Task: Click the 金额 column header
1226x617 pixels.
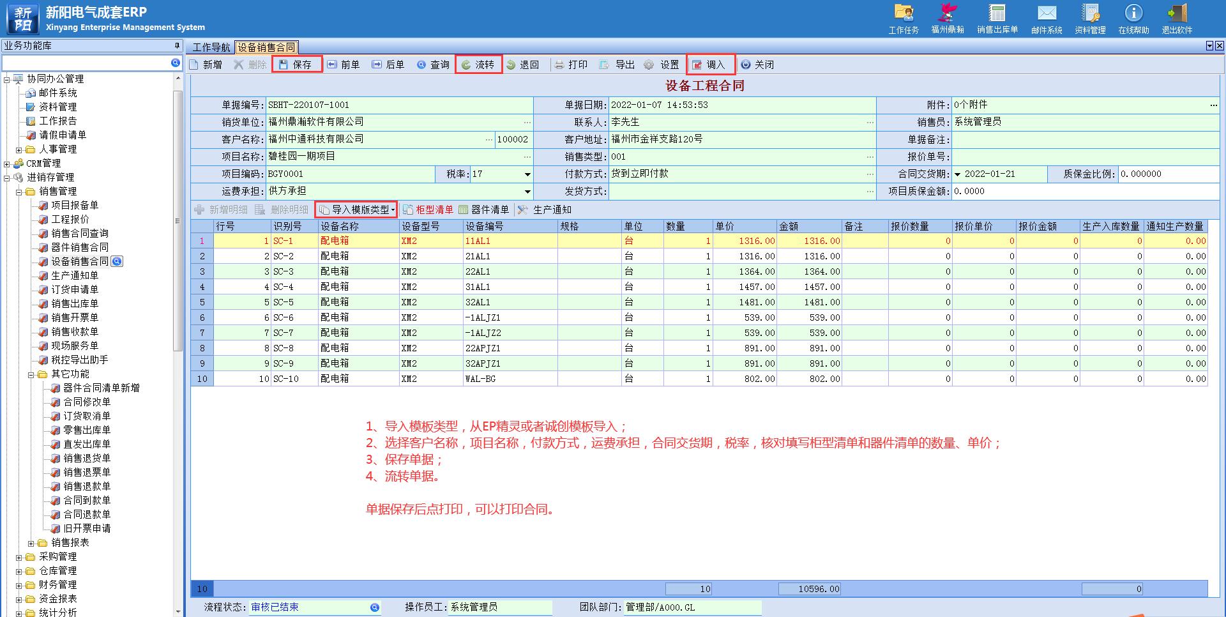Action: click(810, 226)
